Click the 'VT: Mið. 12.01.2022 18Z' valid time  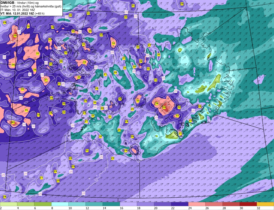pos(18,13)
